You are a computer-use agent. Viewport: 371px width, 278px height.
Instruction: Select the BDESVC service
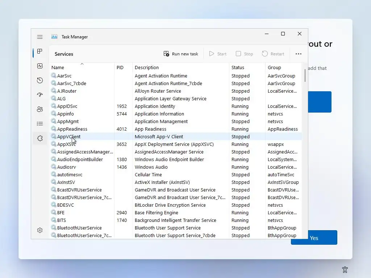176,205
